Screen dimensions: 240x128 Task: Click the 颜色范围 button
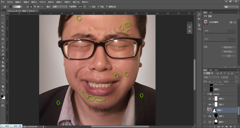click(x=229, y=52)
